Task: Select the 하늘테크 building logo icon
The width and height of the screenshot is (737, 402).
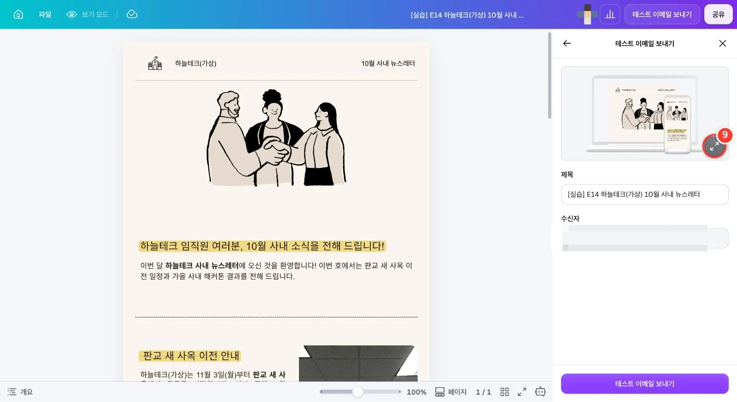Action: coord(155,63)
